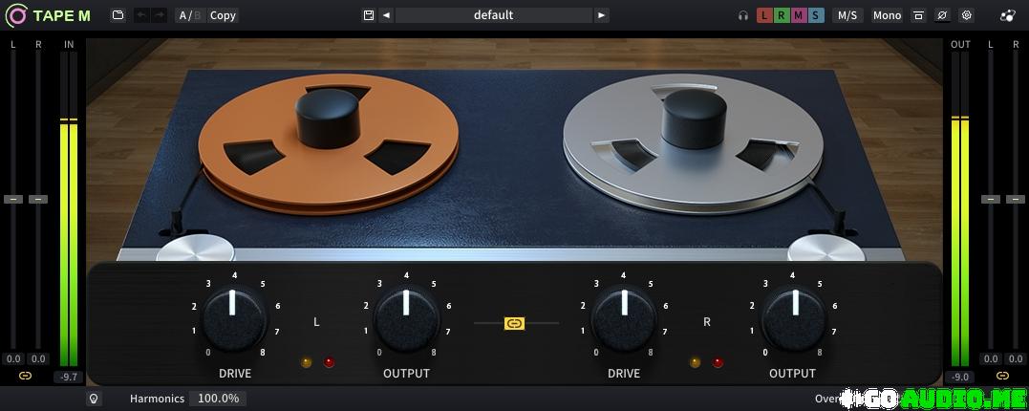Click the A/B compare button

(188, 15)
